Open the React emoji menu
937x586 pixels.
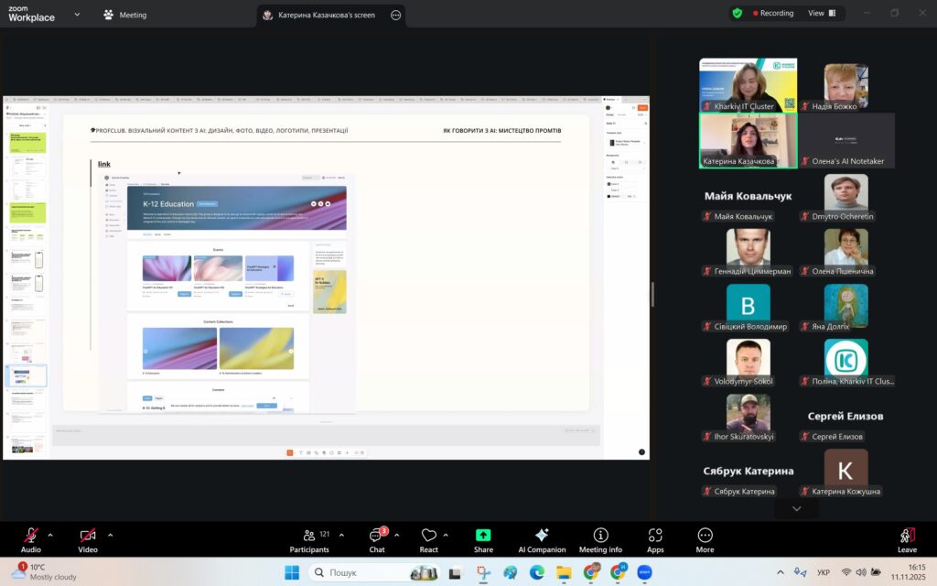(429, 539)
